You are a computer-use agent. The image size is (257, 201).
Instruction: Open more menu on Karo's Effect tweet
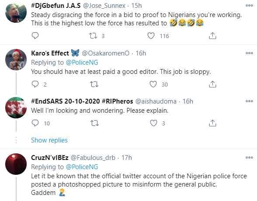click(x=249, y=53)
